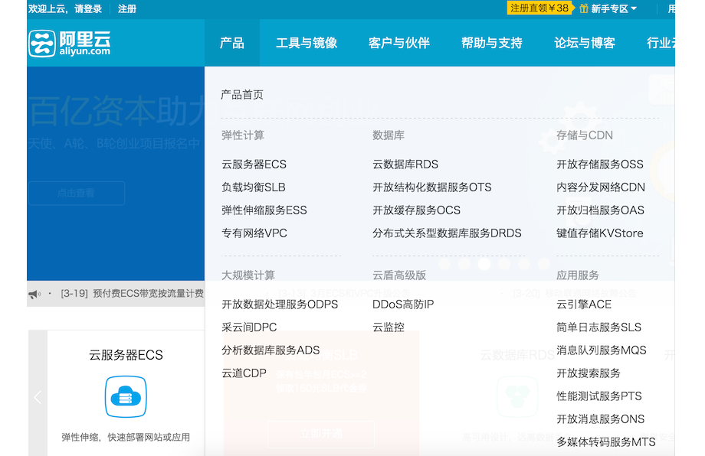Click 云道CDP

click(244, 373)
